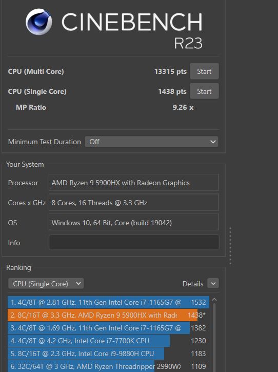Click the Processor name field

coord(133,183)
